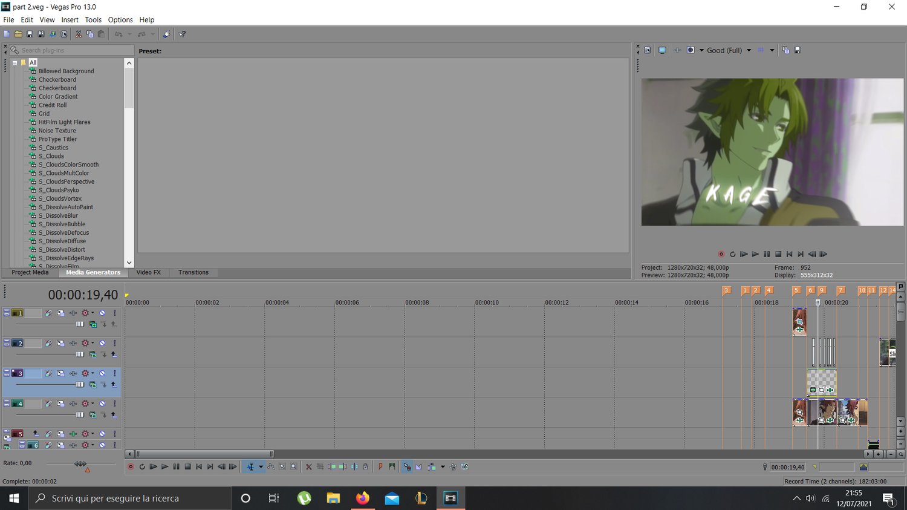Screen dimensions: 907x510
Task: Open track 3 automation settings gear
Action: pos(85,373)
